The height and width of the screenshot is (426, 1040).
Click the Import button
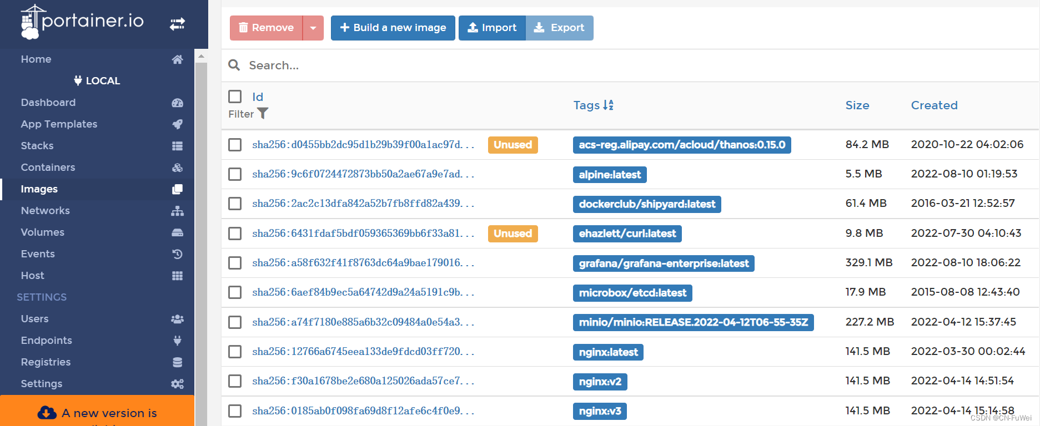[492, 28]
